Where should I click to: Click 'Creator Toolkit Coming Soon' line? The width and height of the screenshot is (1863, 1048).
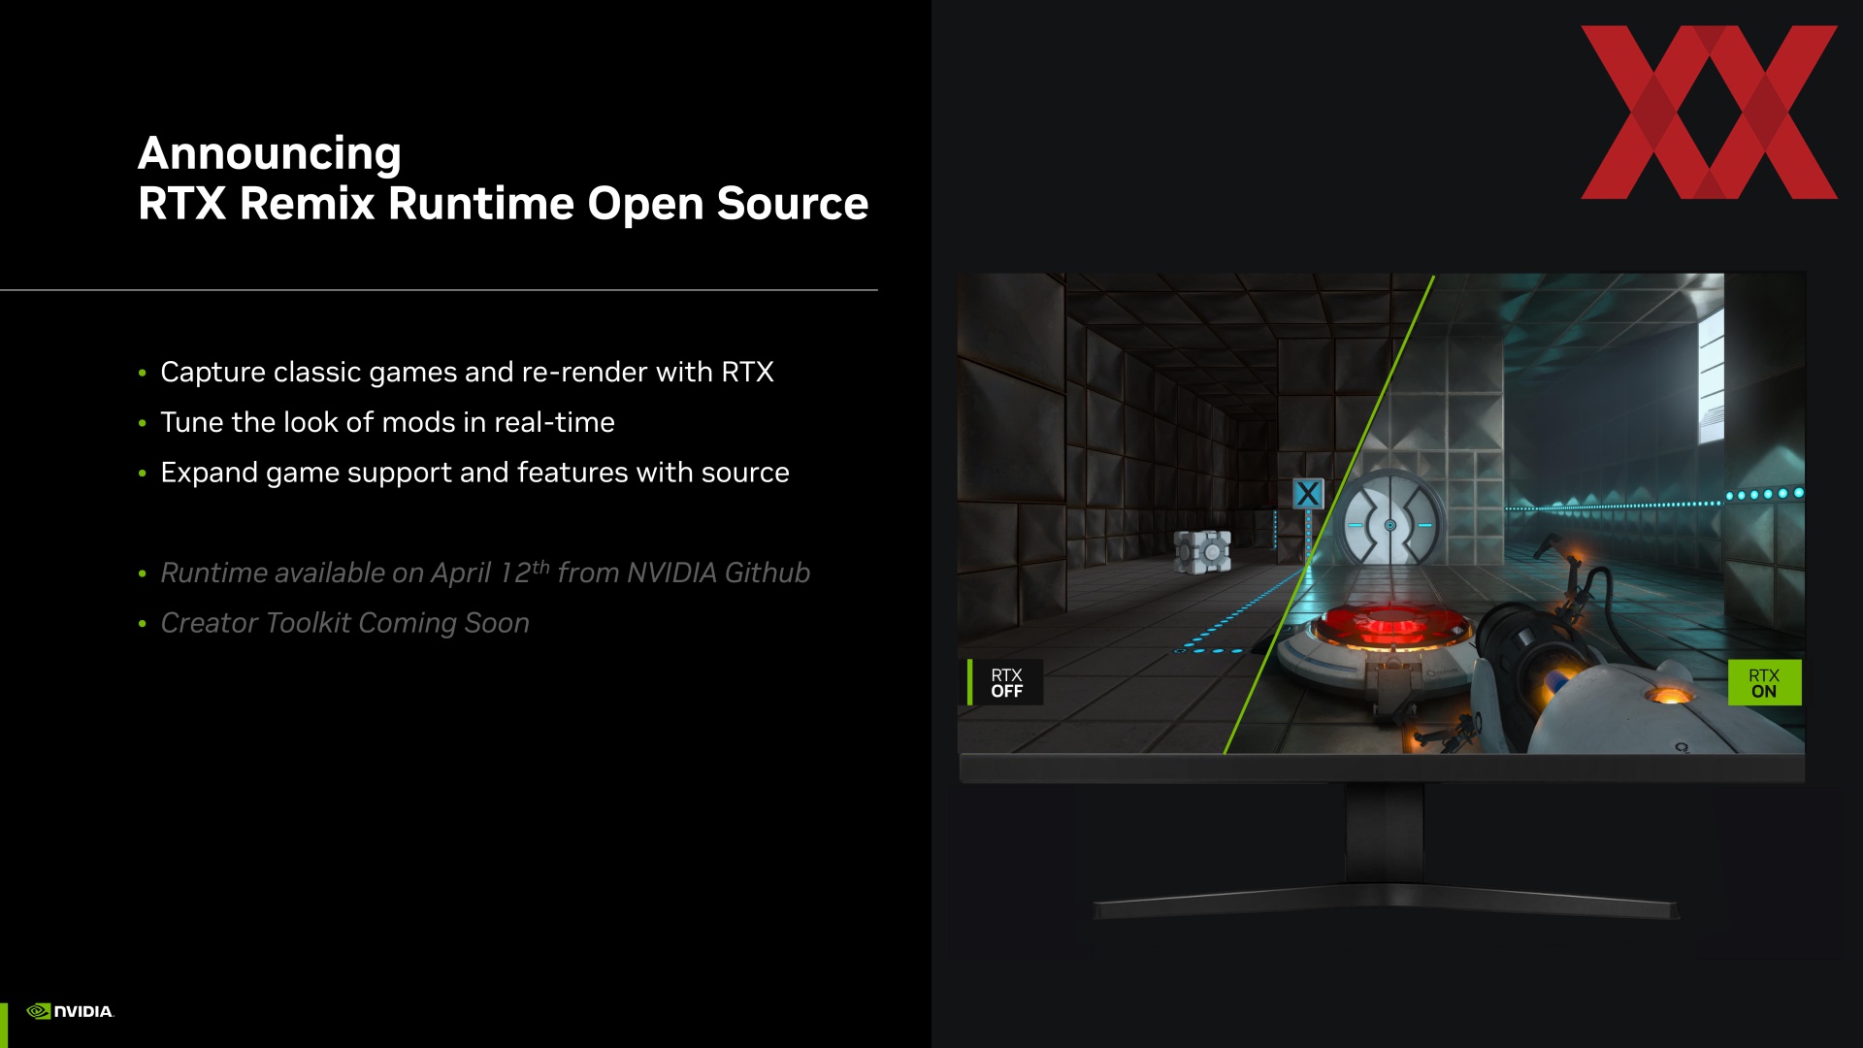coord(344,623)
